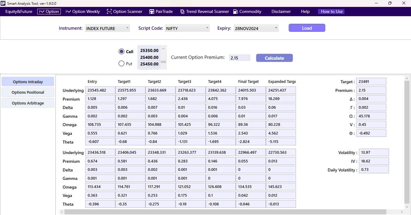Open PairTrade via its circular icon
The image size is (411, 215).
151,11
